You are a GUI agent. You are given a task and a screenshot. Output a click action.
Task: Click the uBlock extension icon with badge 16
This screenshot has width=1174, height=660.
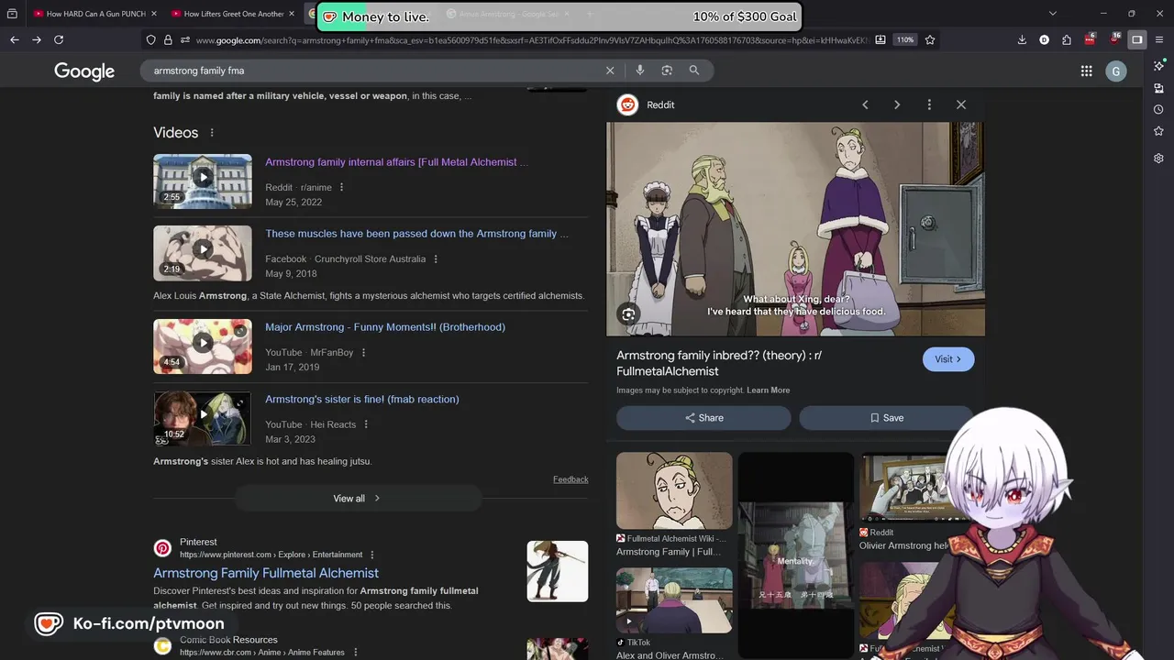(1114, 39)
